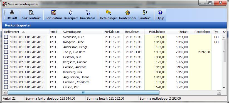Toggle checkbox for Carlson, Andreas row
Viewport: 229px width, 103px height.
pos(6,67)
